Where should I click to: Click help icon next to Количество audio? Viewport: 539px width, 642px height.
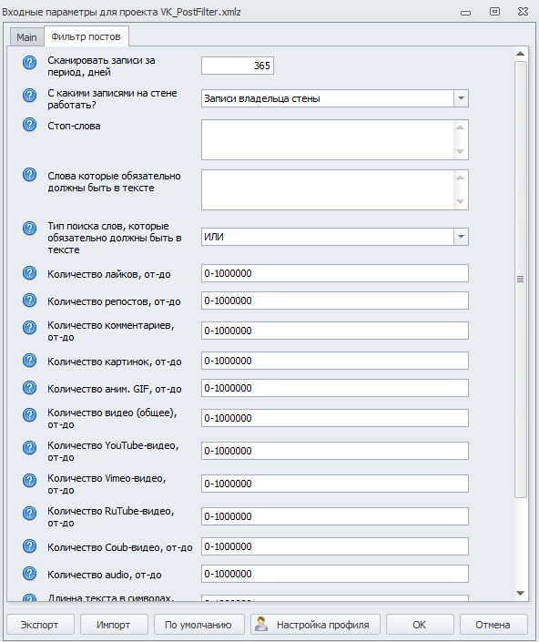pos(29,574)
